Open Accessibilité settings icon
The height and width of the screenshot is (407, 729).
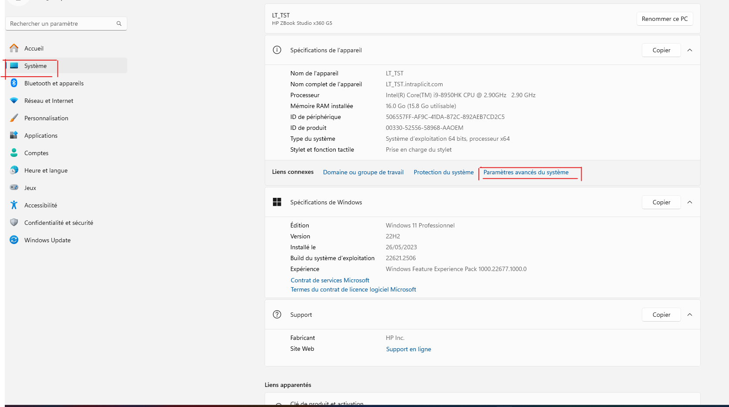click(x=14, y=205)
